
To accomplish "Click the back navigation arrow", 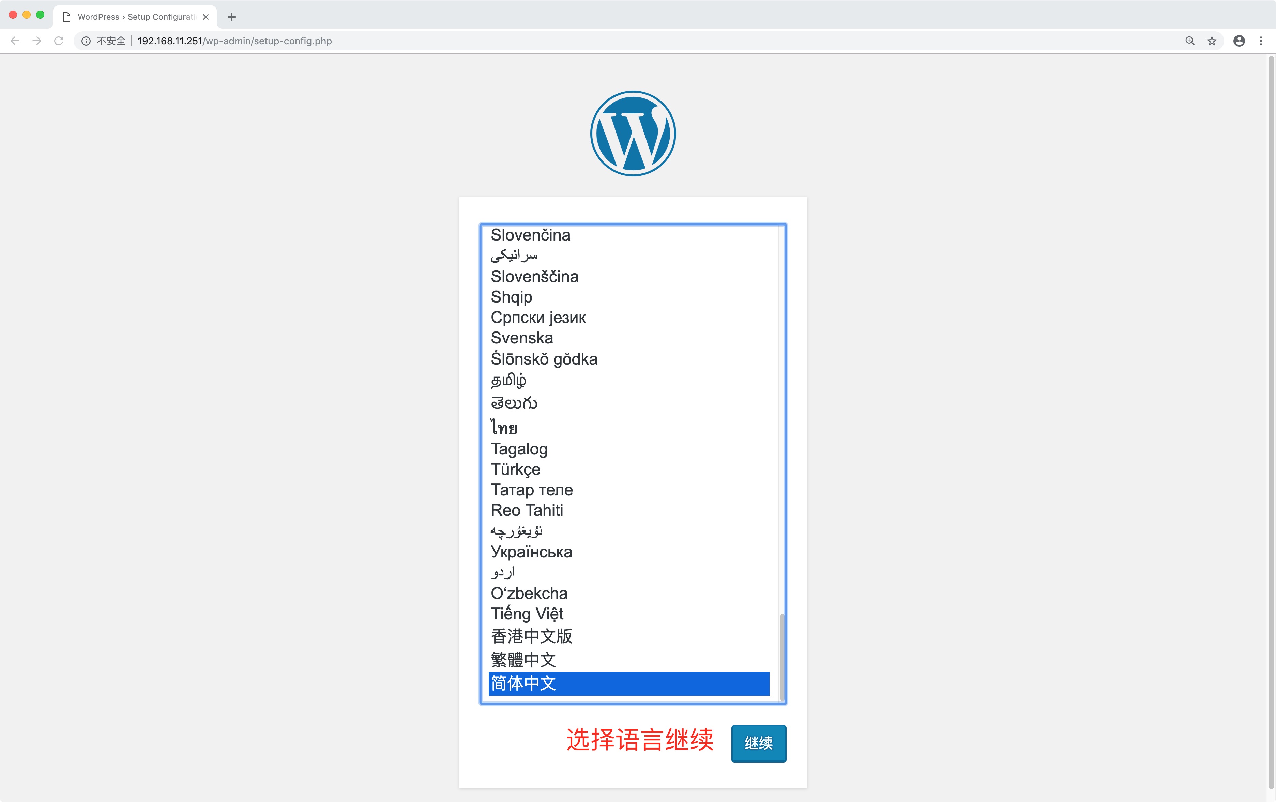I will coord(14,41).
